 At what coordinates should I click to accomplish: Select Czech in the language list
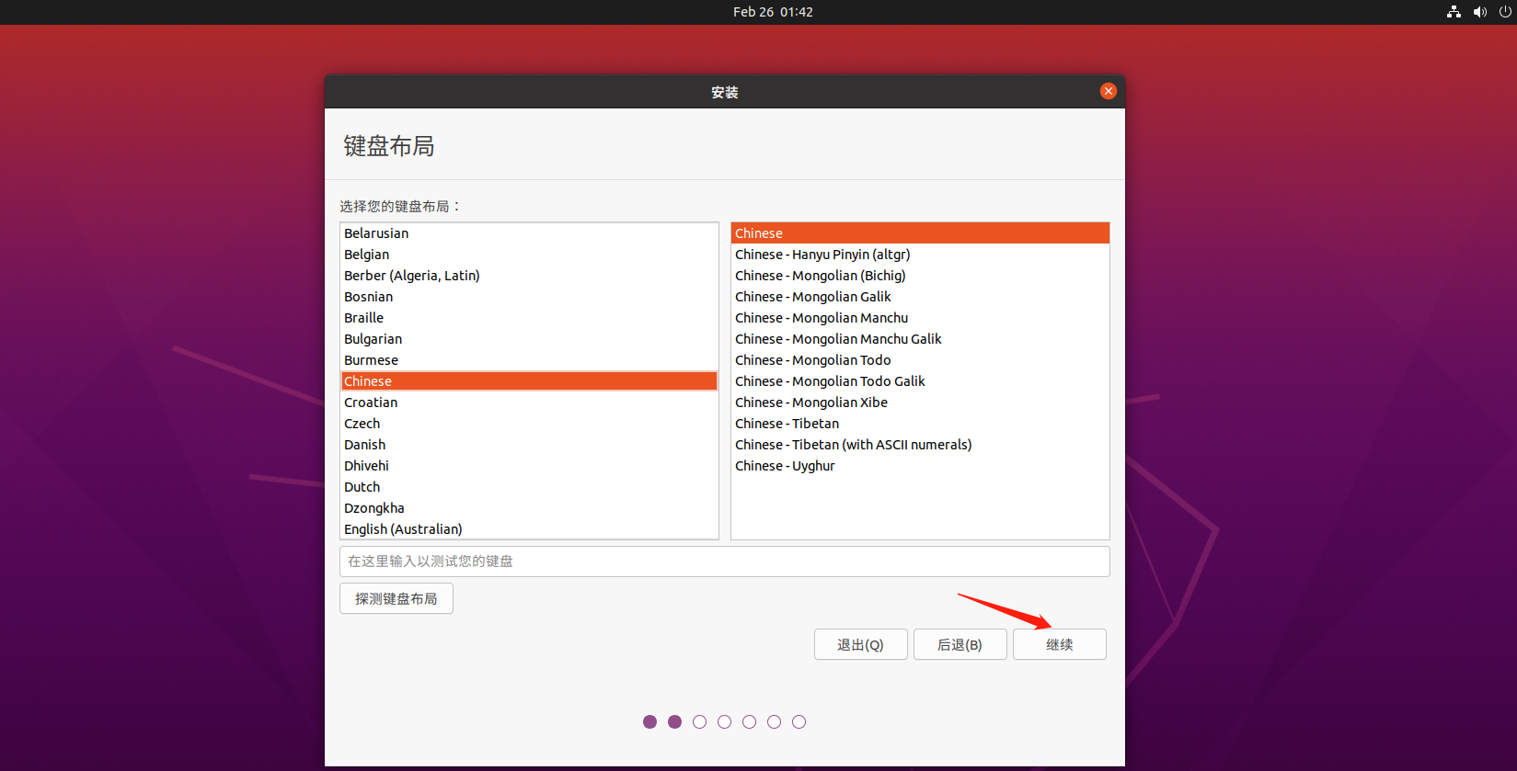[529, 424]
